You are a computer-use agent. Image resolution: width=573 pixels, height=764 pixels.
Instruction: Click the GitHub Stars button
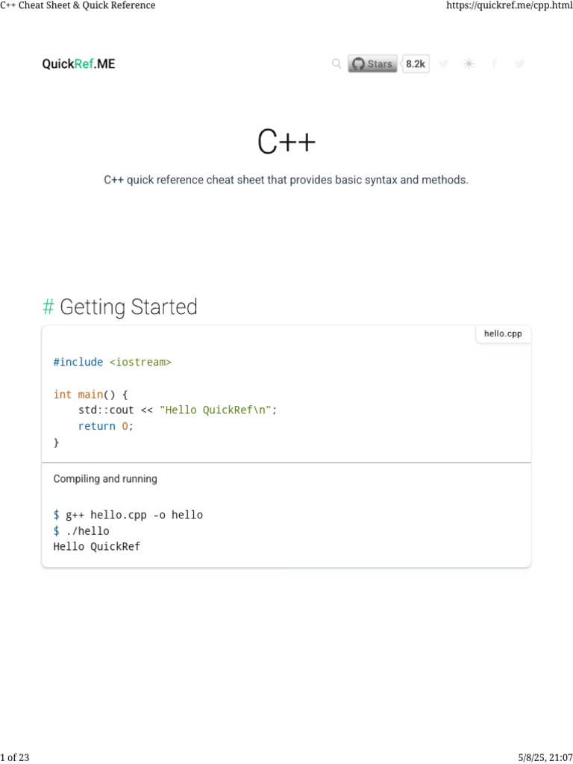pyautogui.click(x=372, y=64)
